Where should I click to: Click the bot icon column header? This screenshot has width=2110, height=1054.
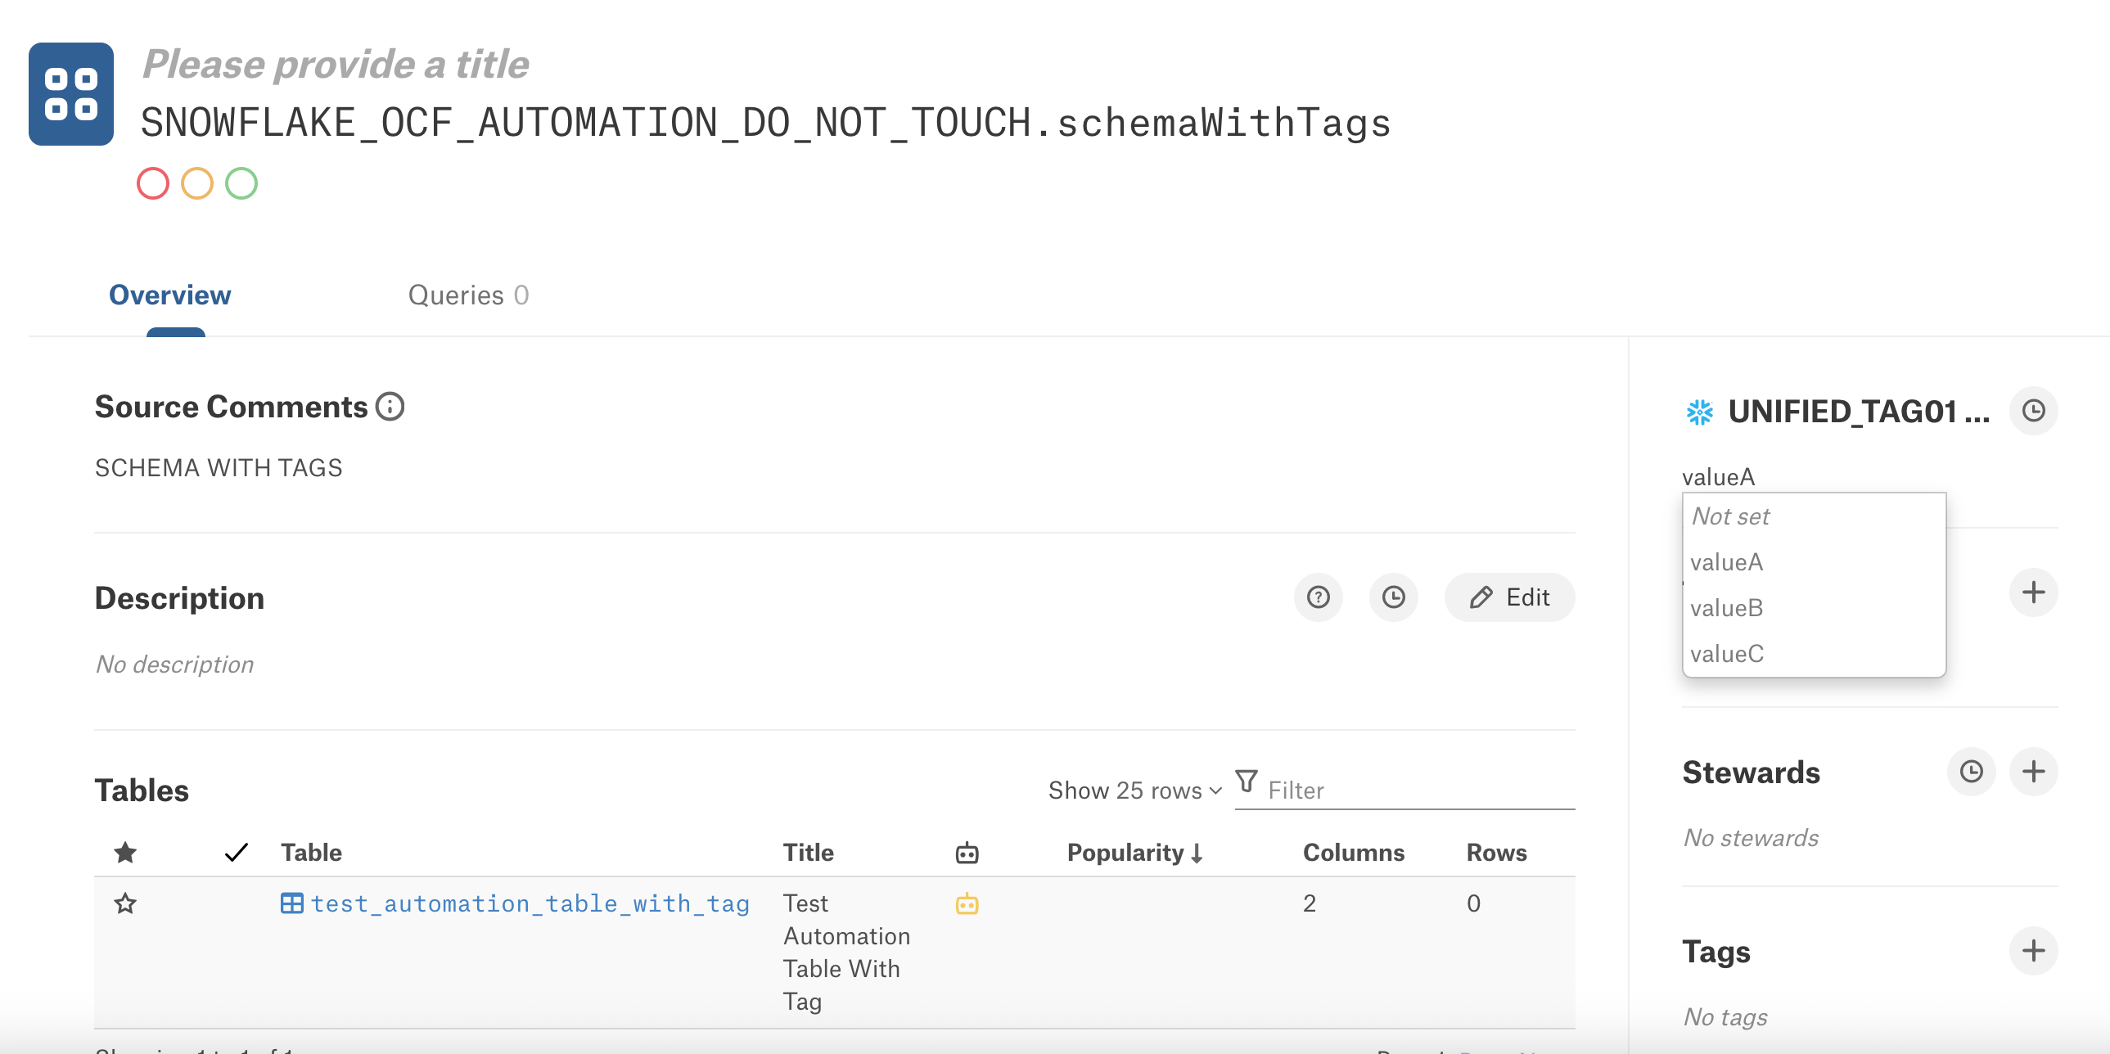pyautogui.click(x=967, y=853)
